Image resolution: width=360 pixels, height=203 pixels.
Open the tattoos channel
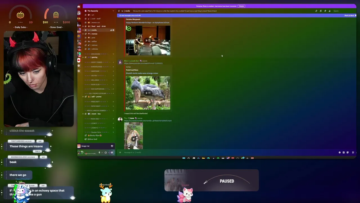(x=99, y=45)
